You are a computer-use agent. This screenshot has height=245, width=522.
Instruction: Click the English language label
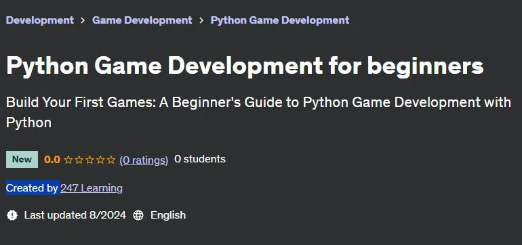(168, 215)
